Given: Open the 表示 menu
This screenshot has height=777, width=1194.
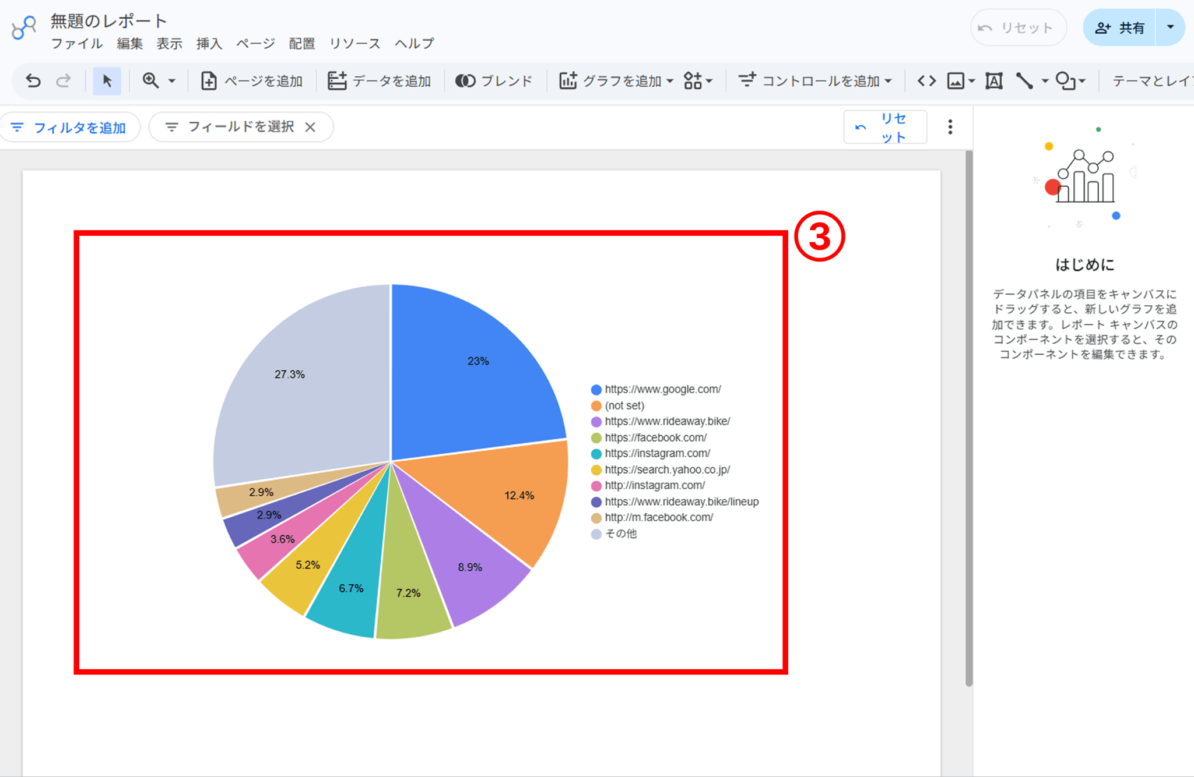Looking at the screenshot, I should [x=169, y=44].
